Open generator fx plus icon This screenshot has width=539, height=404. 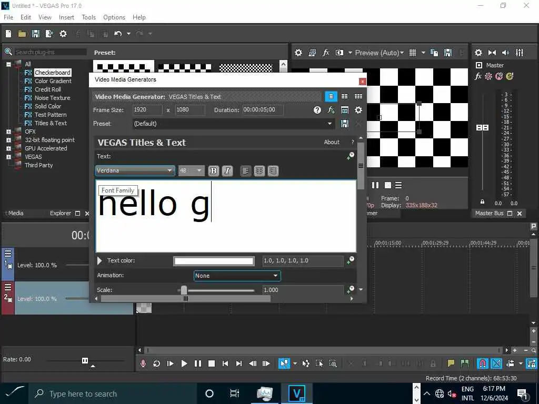[331, 110]
